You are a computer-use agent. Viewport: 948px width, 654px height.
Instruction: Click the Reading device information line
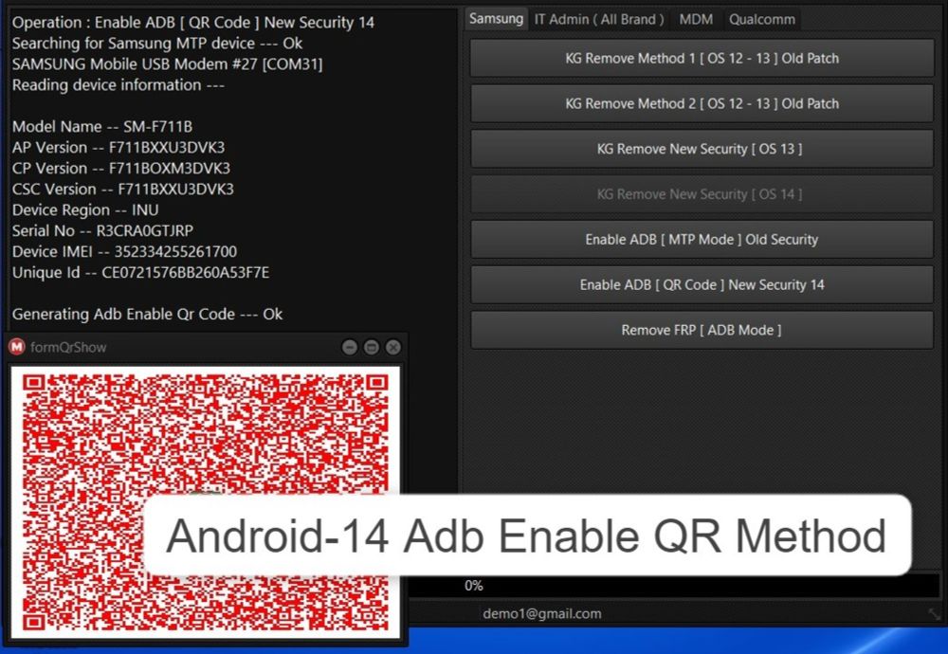click(118, 85)
